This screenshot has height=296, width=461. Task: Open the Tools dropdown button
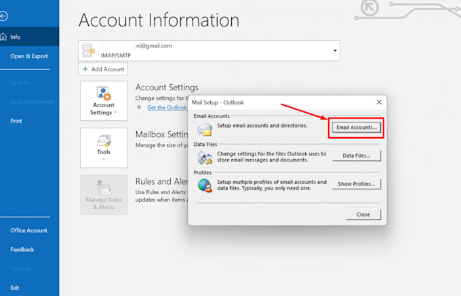[104, 147]
